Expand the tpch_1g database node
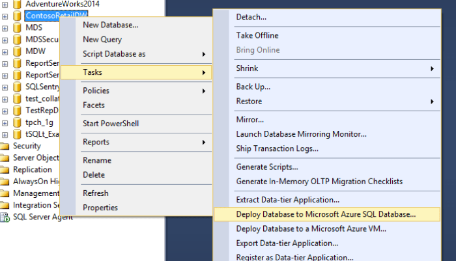The image size is (456, 261). 5,122
